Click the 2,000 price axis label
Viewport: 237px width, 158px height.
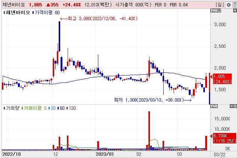220,68
